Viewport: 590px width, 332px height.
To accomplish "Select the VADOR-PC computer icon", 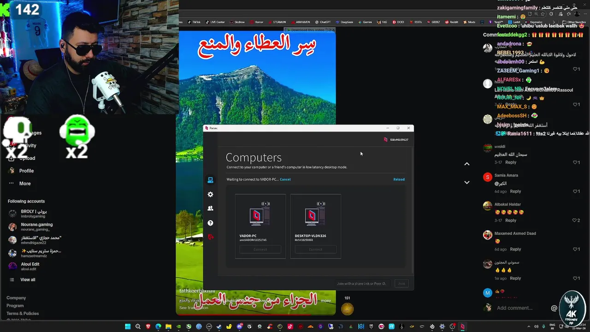I will pyautogui.click(x=260, y=214).
